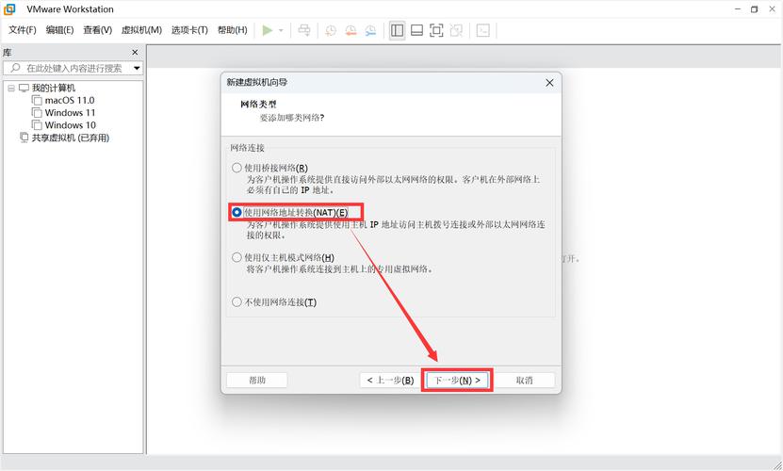Screen dimensions: 783x471
Task: Click the Windows 10 VM icon
Action: (37, 125)
